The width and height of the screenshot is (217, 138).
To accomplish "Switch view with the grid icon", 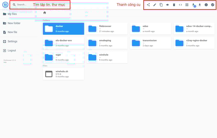I will pyautogui.click(x=187, y=5).
